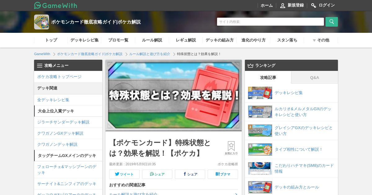Open the デッキの組み方 navigation item

tap(219, 40)
